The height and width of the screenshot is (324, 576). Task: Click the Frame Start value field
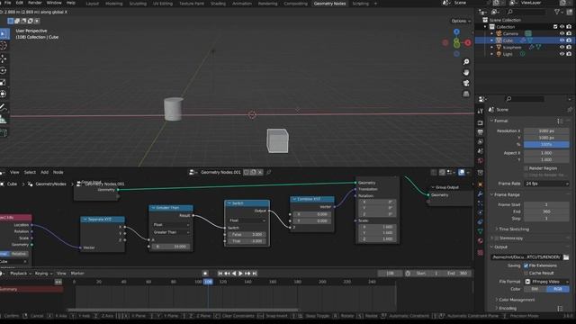546,204
